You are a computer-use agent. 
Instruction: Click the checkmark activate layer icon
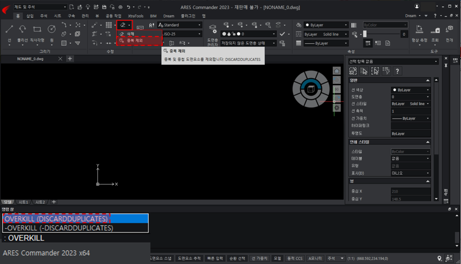click(282, 34)
